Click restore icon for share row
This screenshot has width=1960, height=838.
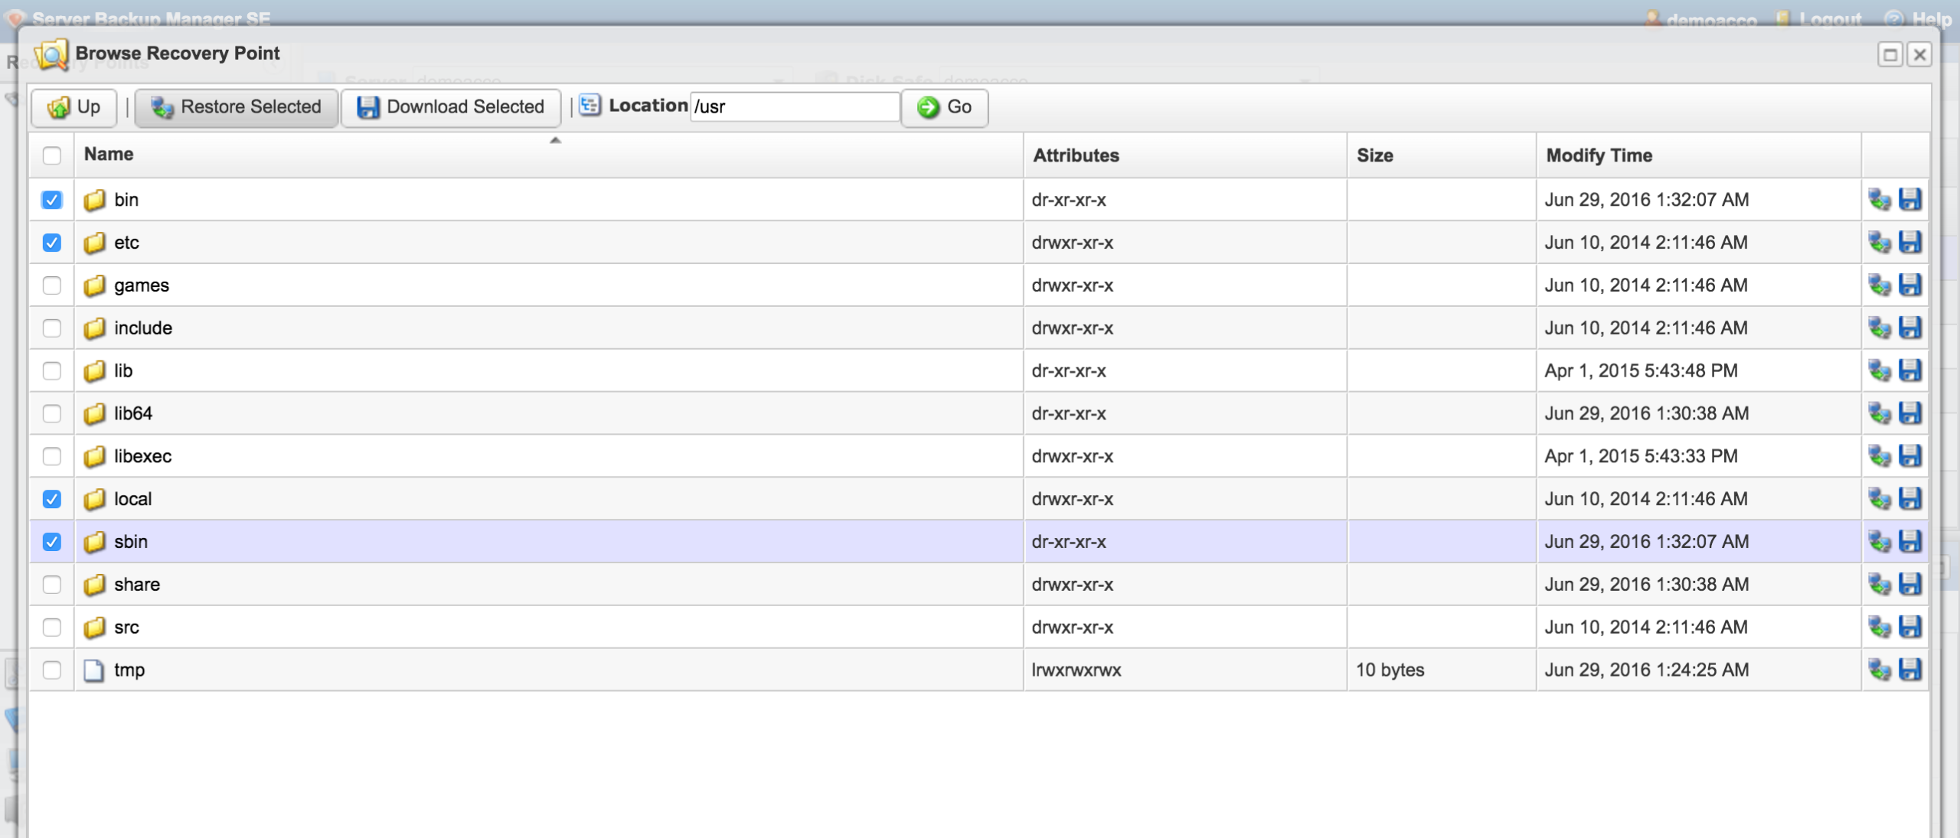1879,585
